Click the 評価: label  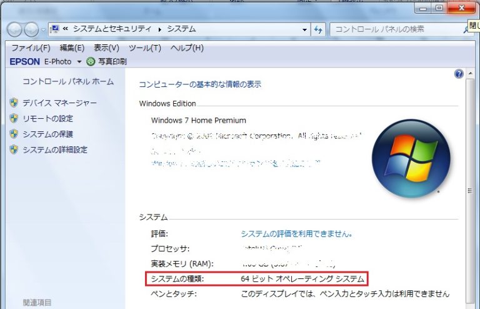click(159, 234)
